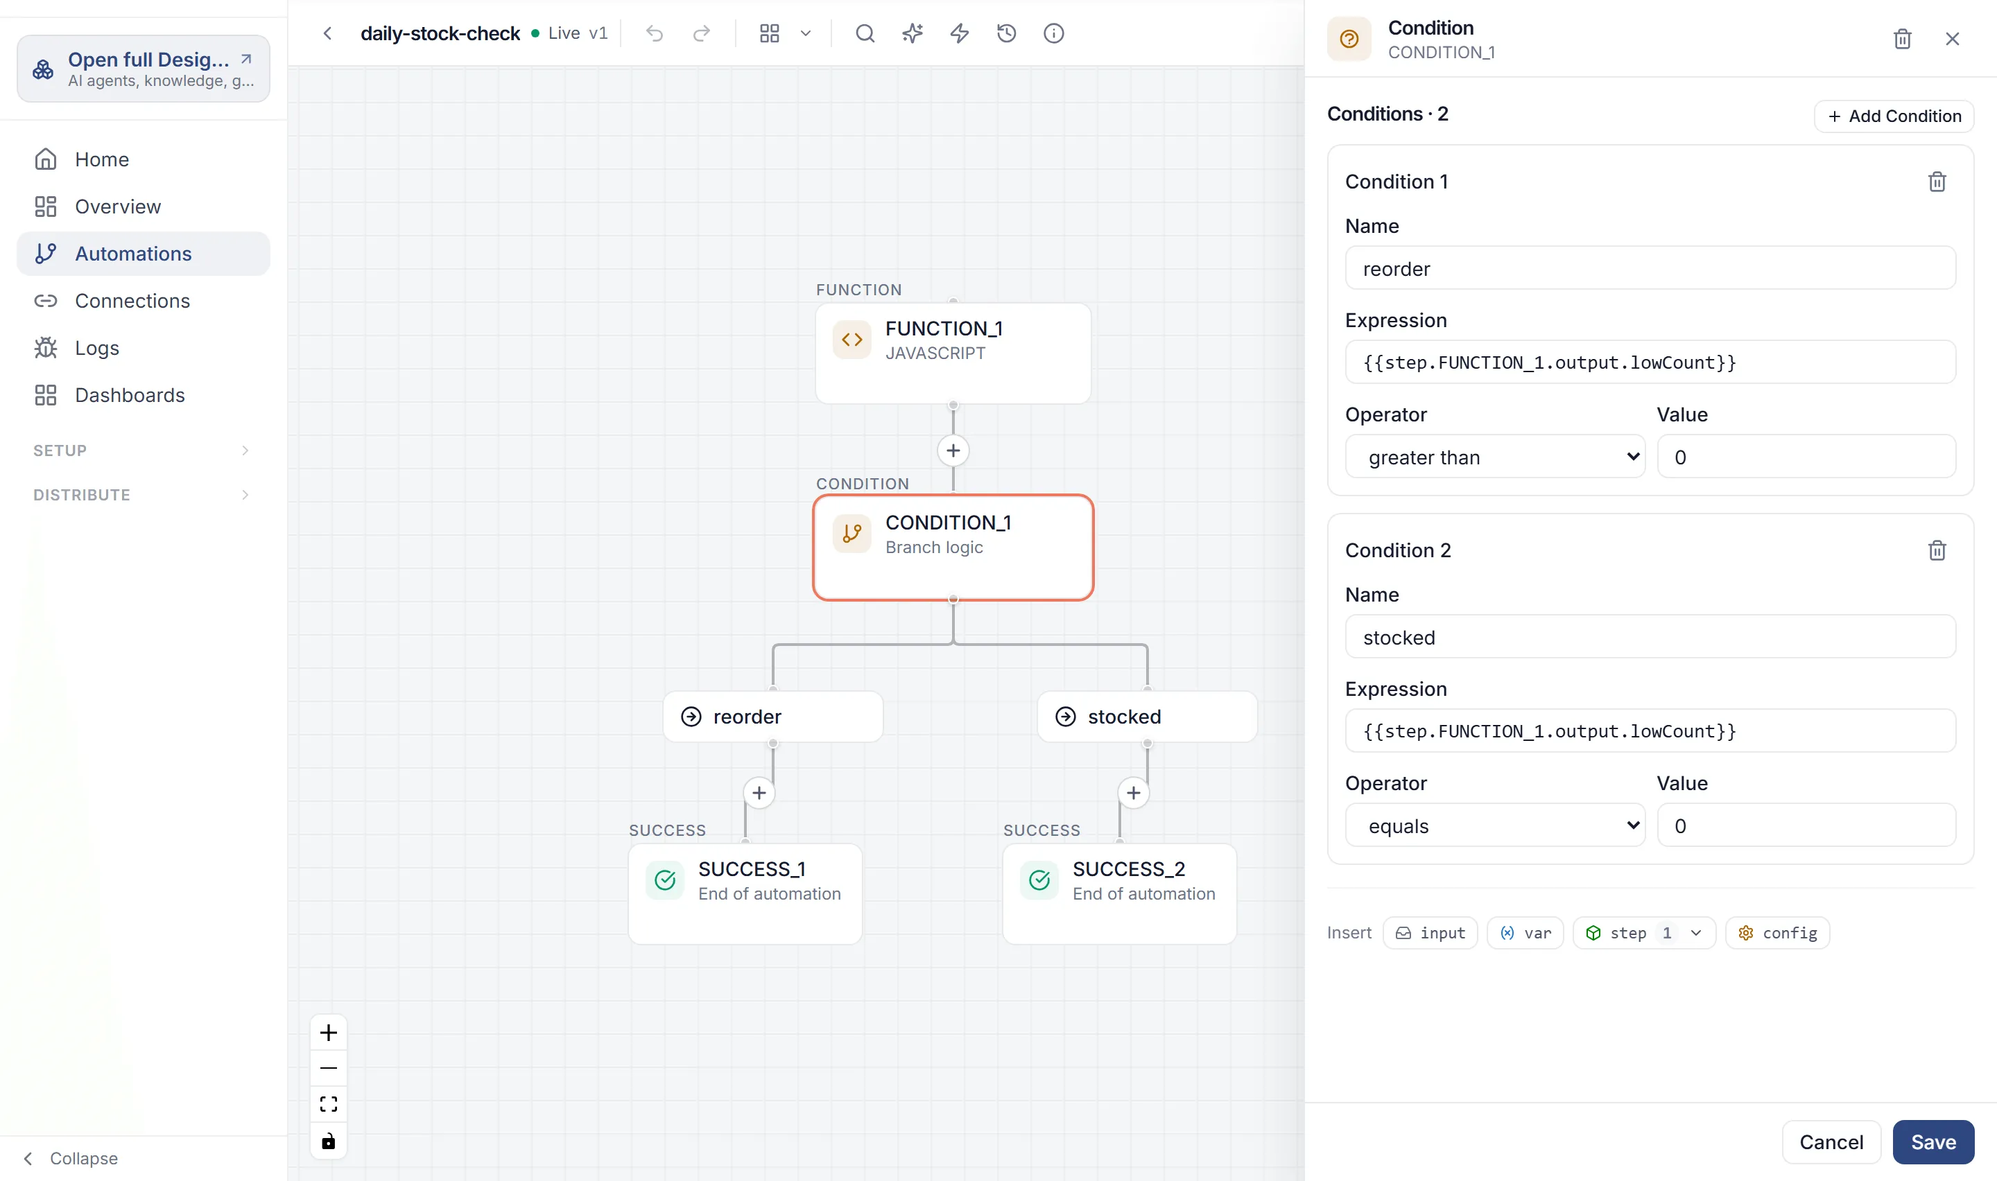Screen dimensions: 1997x1181
Task: Click Add Condition button
Action: [1893, 116]
